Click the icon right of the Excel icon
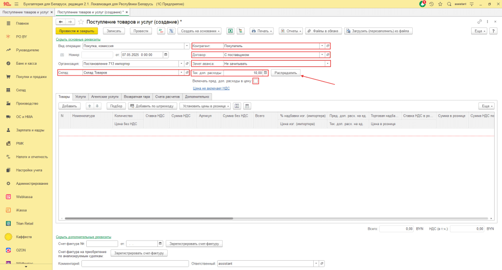 (240, 31)
